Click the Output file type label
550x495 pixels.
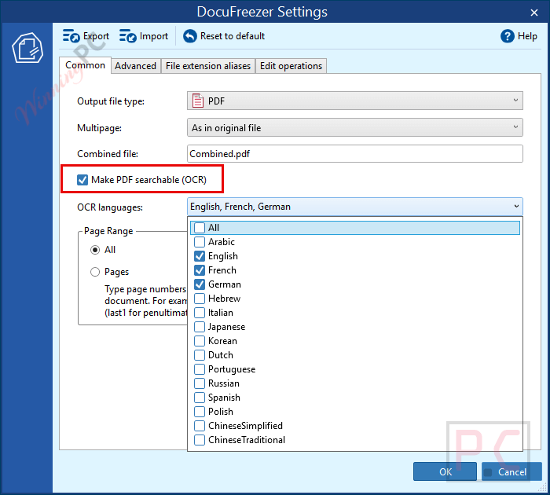pos(111,101)
